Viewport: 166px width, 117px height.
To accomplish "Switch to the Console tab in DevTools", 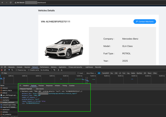I will tap(19, 67).
